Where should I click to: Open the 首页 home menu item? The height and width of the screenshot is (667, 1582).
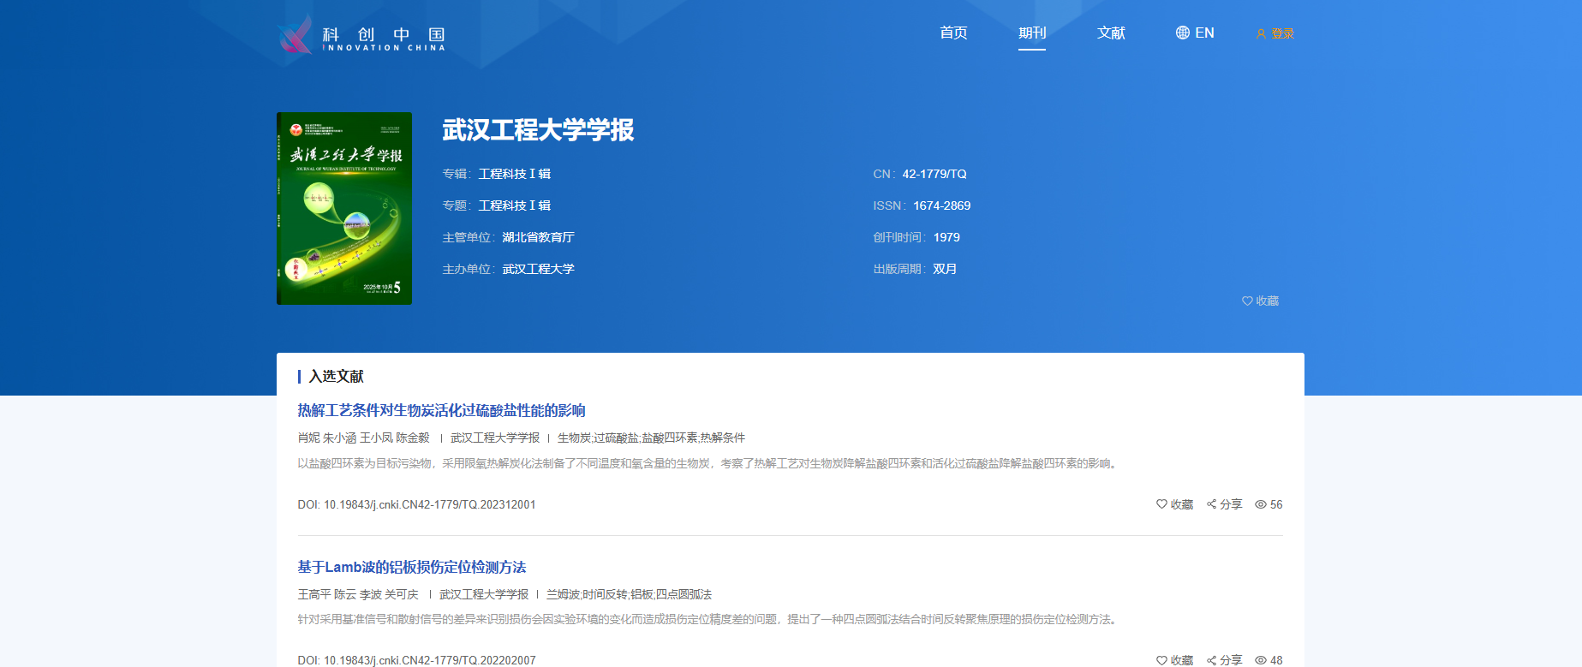pyautogui.click(x=953, y=33)
